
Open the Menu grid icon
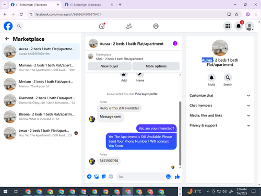tap(228, 26)
